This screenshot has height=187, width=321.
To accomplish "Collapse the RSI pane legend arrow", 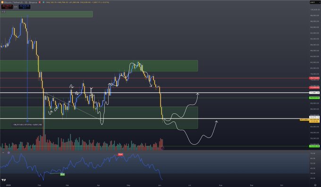I will [3, 153].
